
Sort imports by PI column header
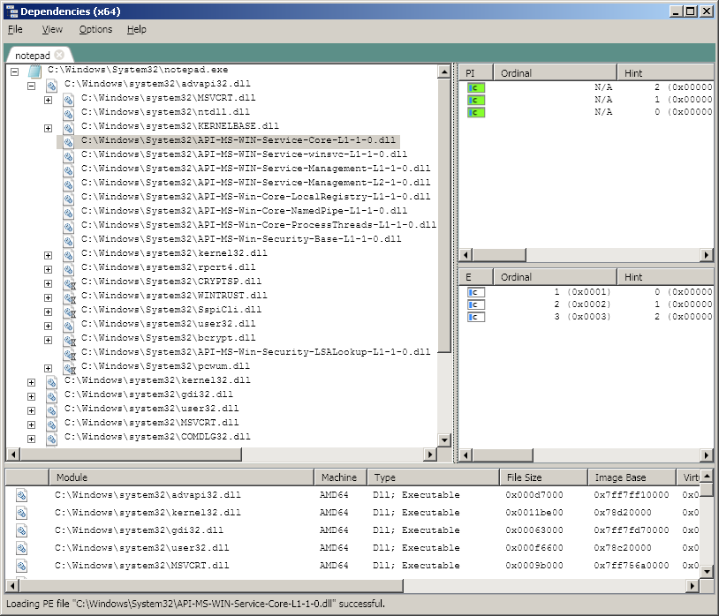[476, 73]
